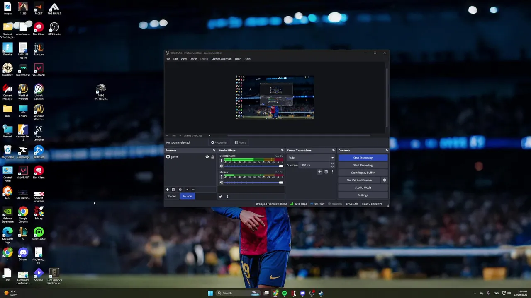
Task: Open the Fade transition dropdown
Action: (x=311, y=158)
